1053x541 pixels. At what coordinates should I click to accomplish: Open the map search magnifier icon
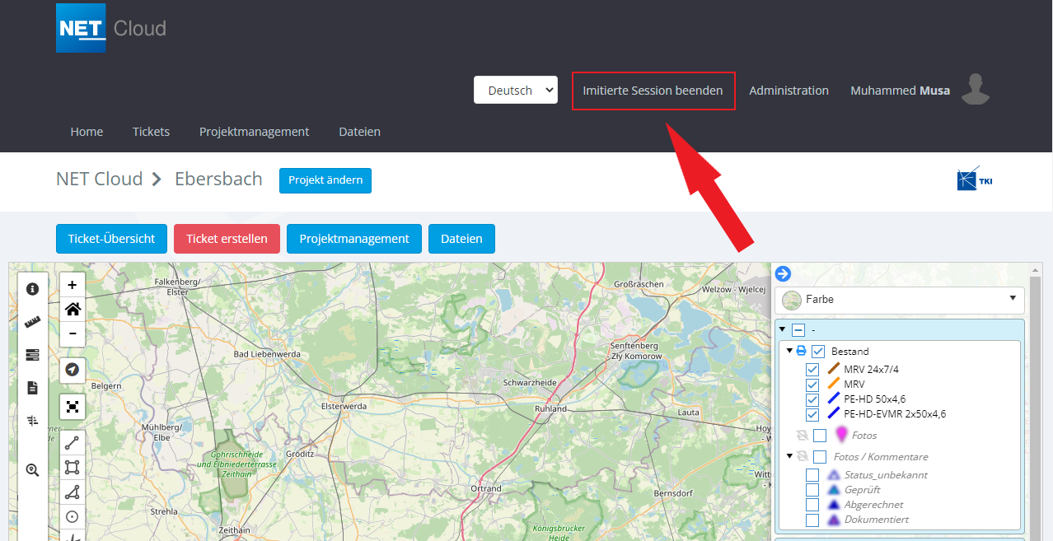[33, 470]
